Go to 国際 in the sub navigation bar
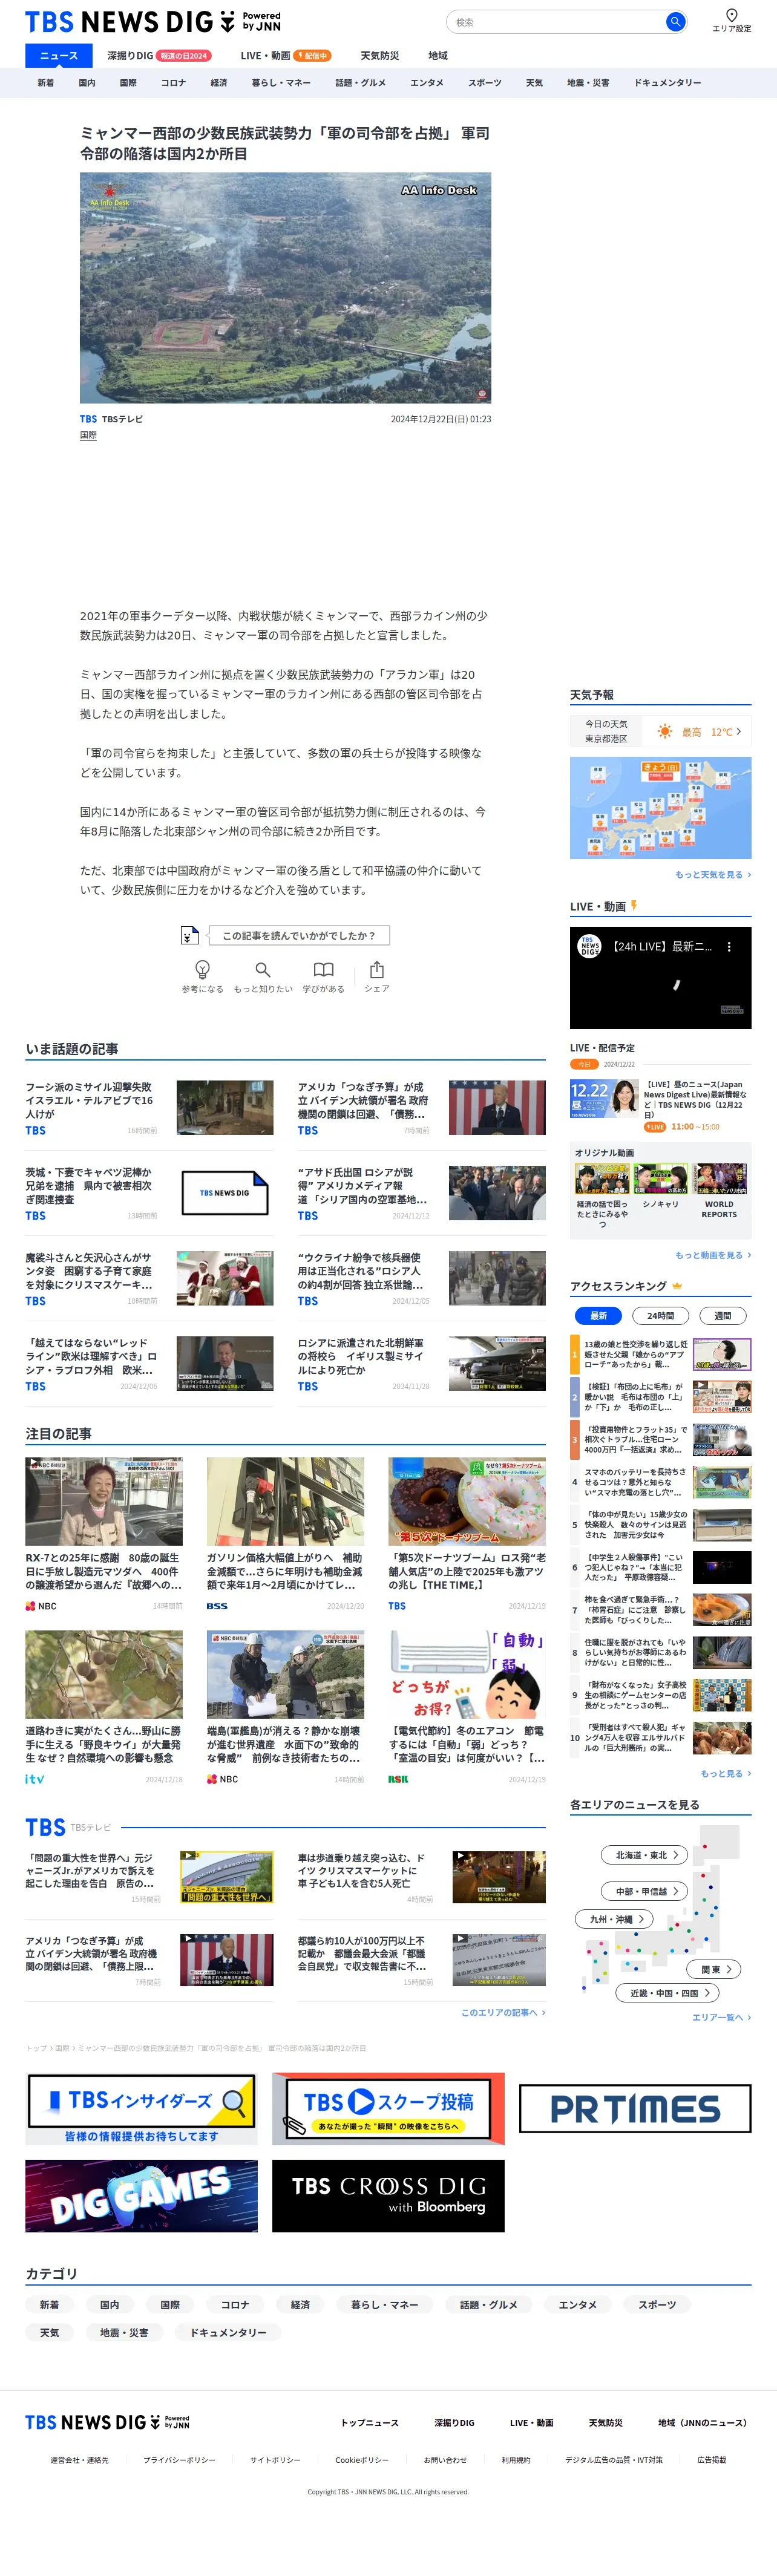This screenshot has width=777, height=2576. [128, 82]
